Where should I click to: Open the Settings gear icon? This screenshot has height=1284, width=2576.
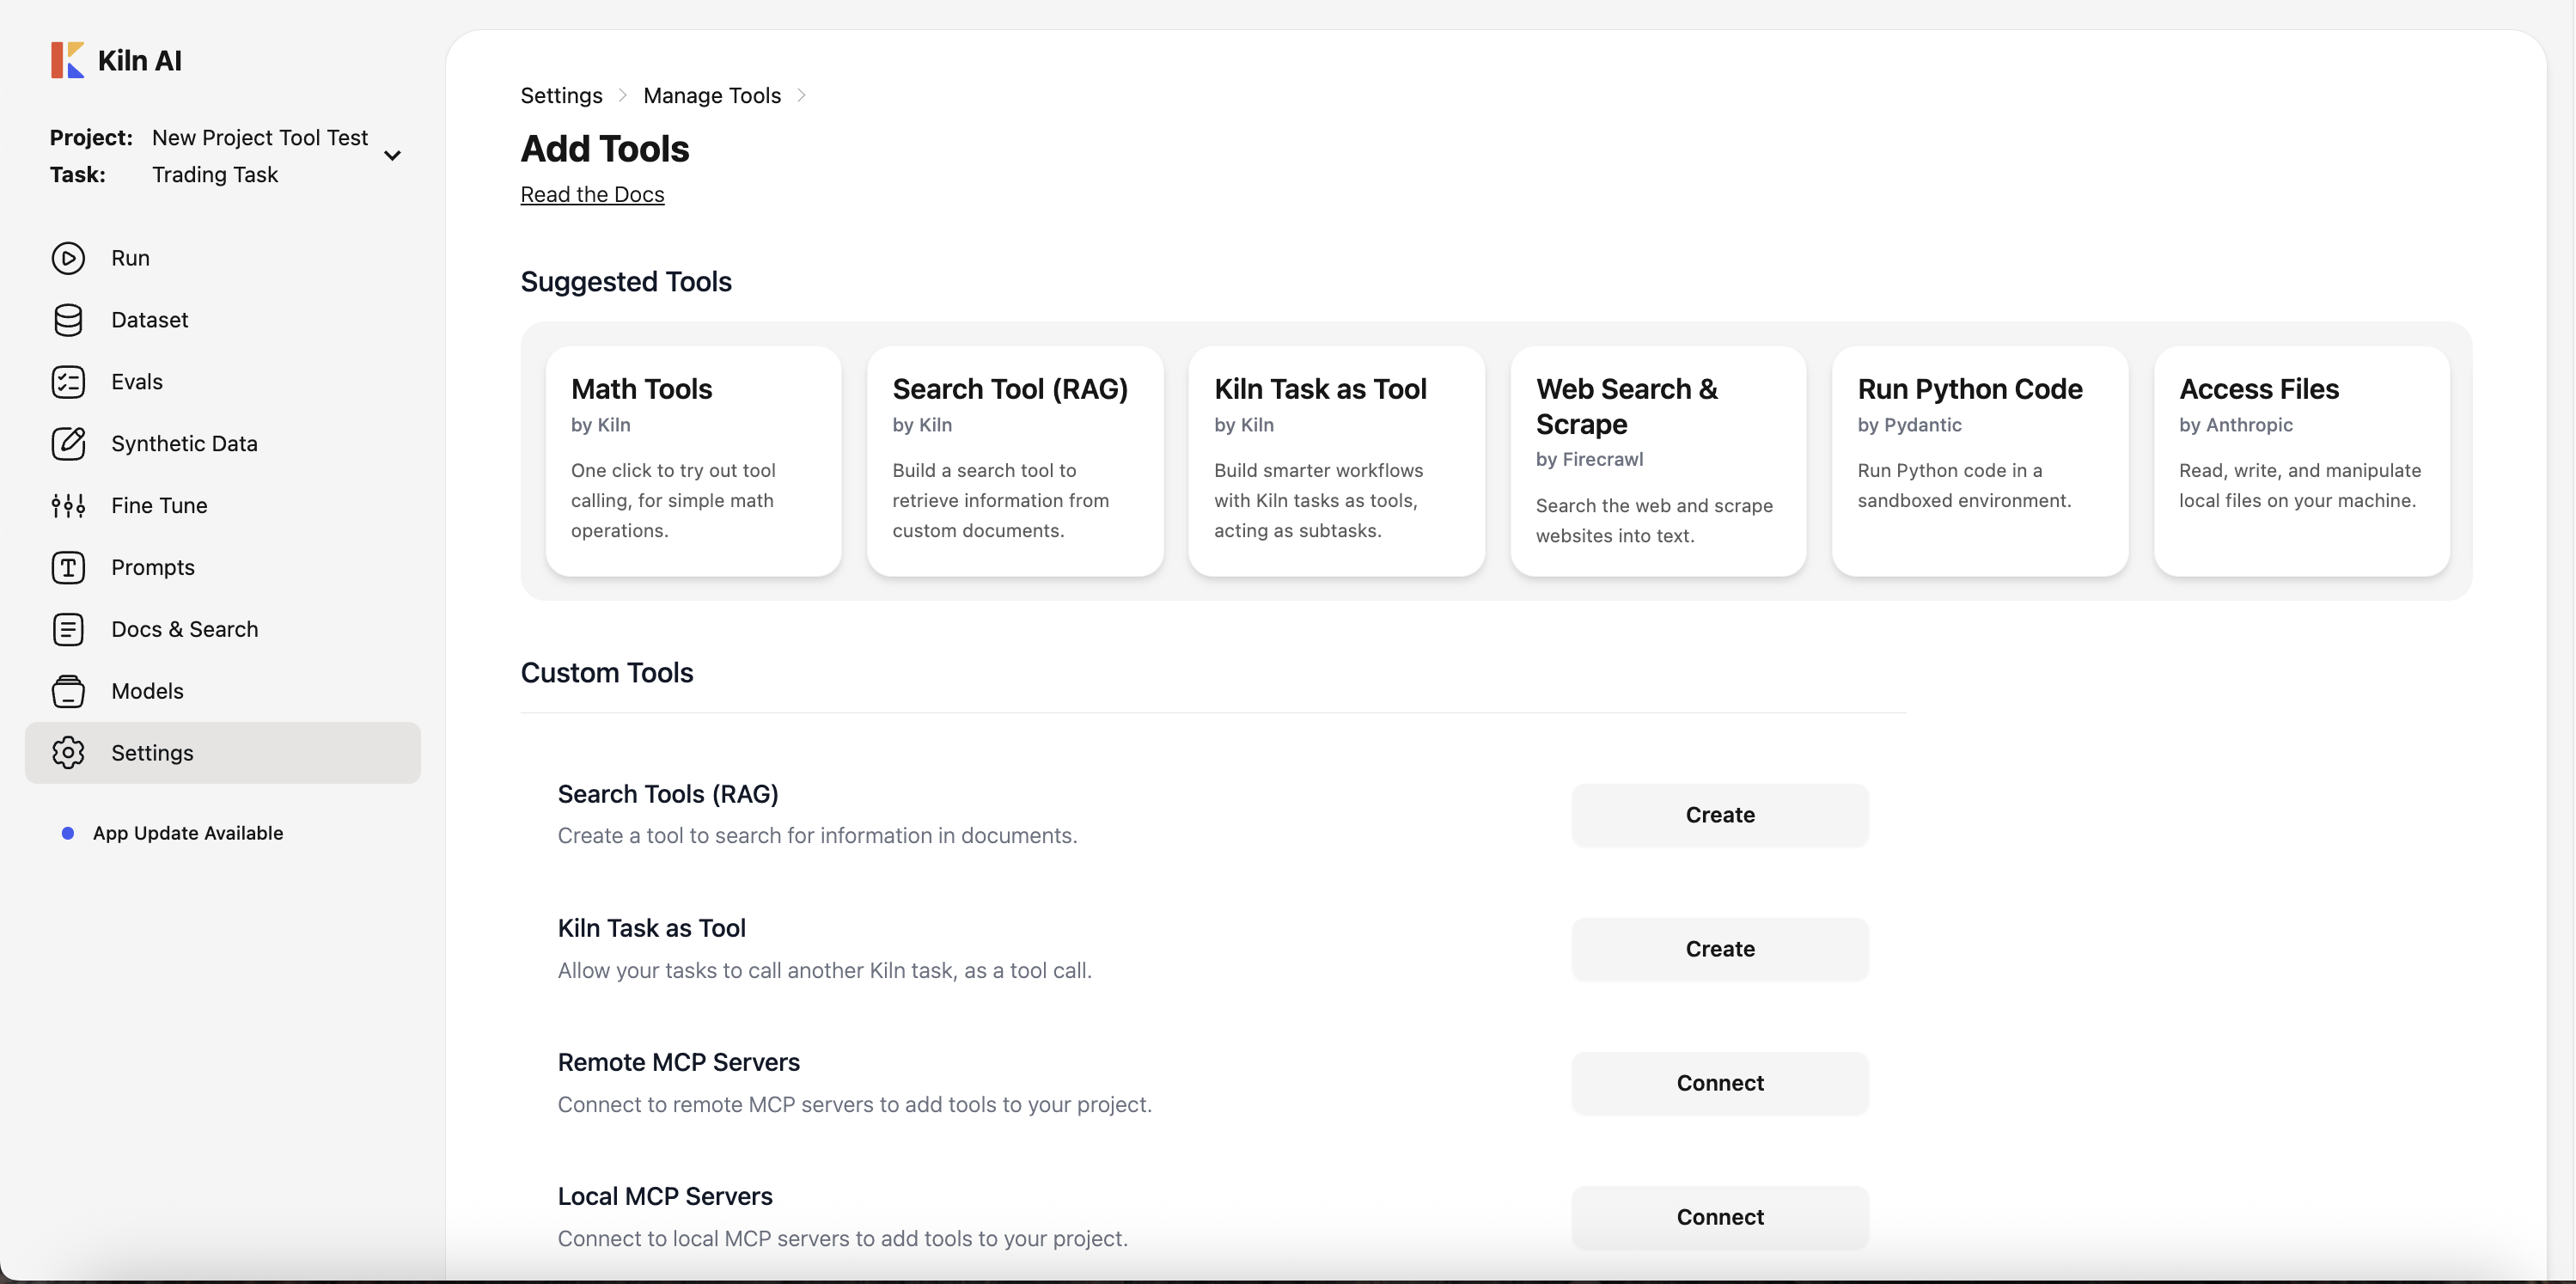[x=68, y=753]
